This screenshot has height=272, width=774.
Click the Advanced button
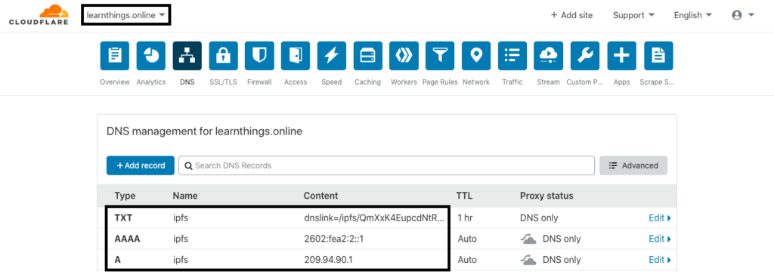coord(633,165)
